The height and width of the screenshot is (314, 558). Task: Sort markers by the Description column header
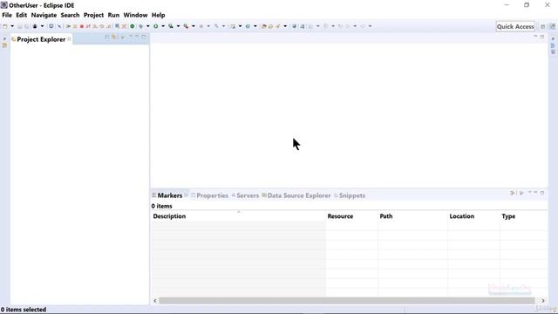238,216
